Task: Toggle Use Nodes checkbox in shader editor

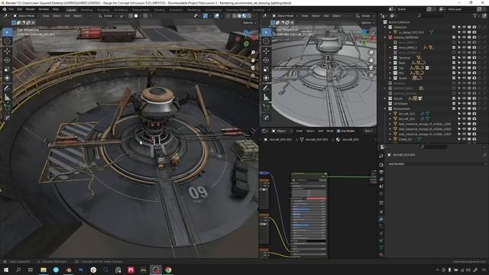Action: [x=338, y=131]
